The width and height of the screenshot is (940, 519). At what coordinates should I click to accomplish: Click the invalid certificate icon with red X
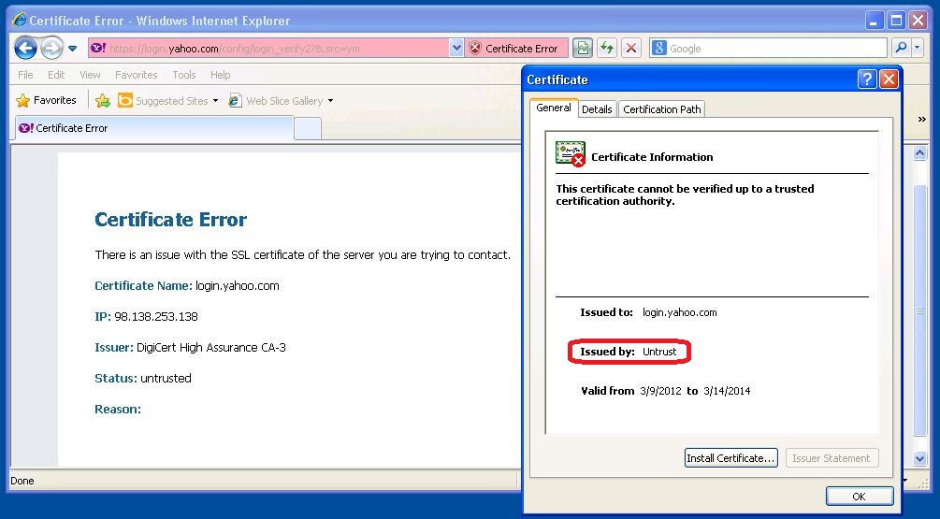[571, 154]
